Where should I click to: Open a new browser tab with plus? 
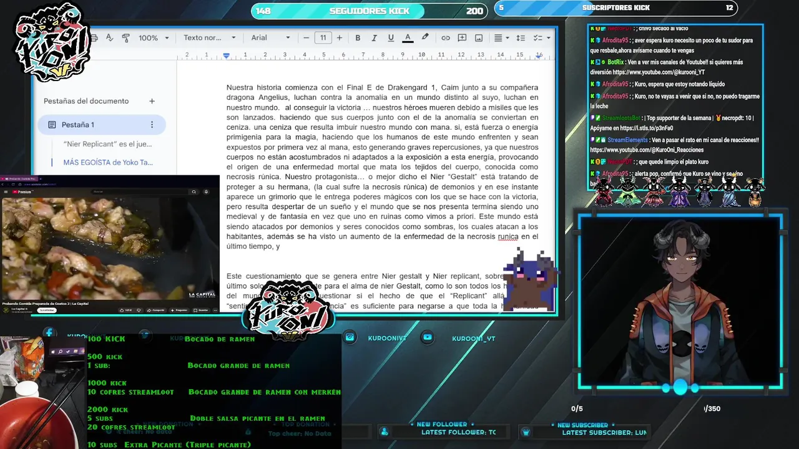click(41, 178)
